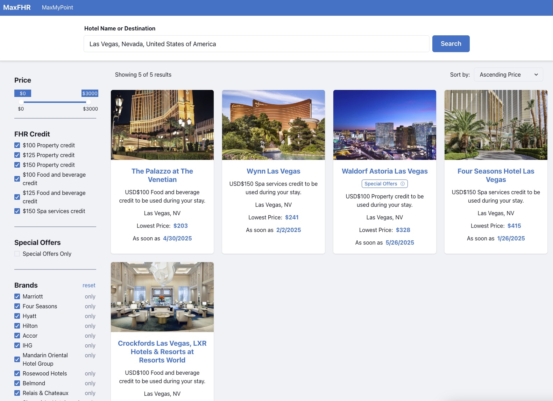This screenshot has width=553, height=401.
Task: Uncheck the IHG brand checkbox
Action: 17,345
